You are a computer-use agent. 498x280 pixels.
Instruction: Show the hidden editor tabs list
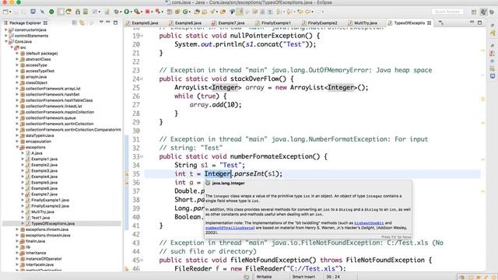pyautogui.click(x=441, y=23)
